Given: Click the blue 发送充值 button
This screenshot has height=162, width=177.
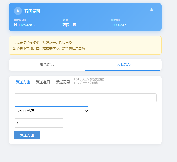Looking at the screenshot, I should coord(27,135).
